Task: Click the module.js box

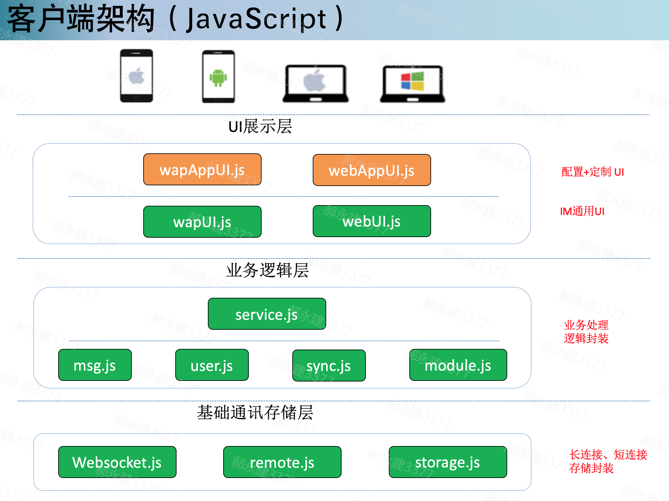Action: [x=458, y=365]
